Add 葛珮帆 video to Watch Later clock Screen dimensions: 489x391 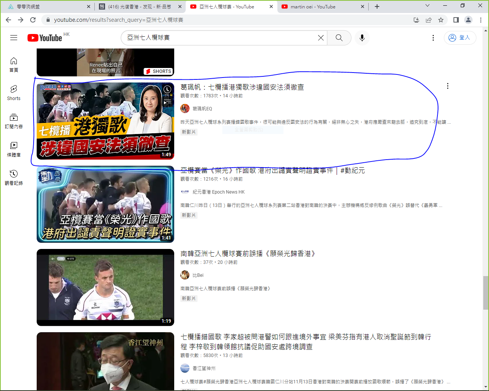pos(167,89)
